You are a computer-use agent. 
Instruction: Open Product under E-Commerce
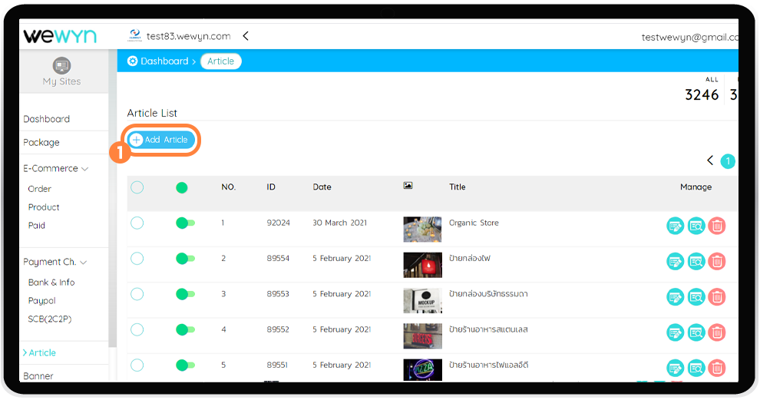(x=44, y=207)
